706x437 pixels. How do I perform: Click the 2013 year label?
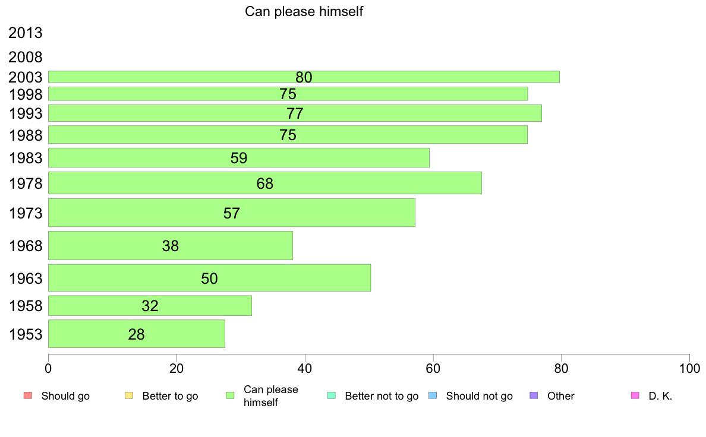[25, 33]
